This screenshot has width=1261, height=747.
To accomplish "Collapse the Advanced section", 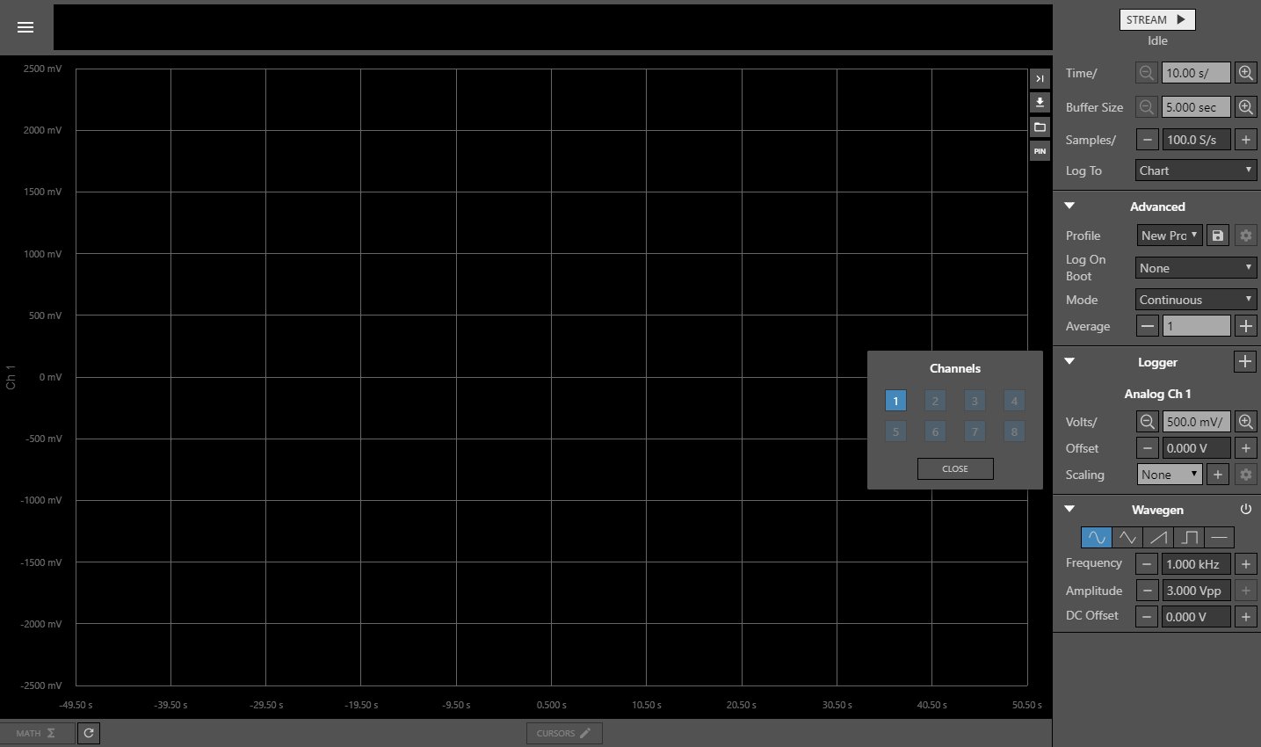I will point(1069,206).
